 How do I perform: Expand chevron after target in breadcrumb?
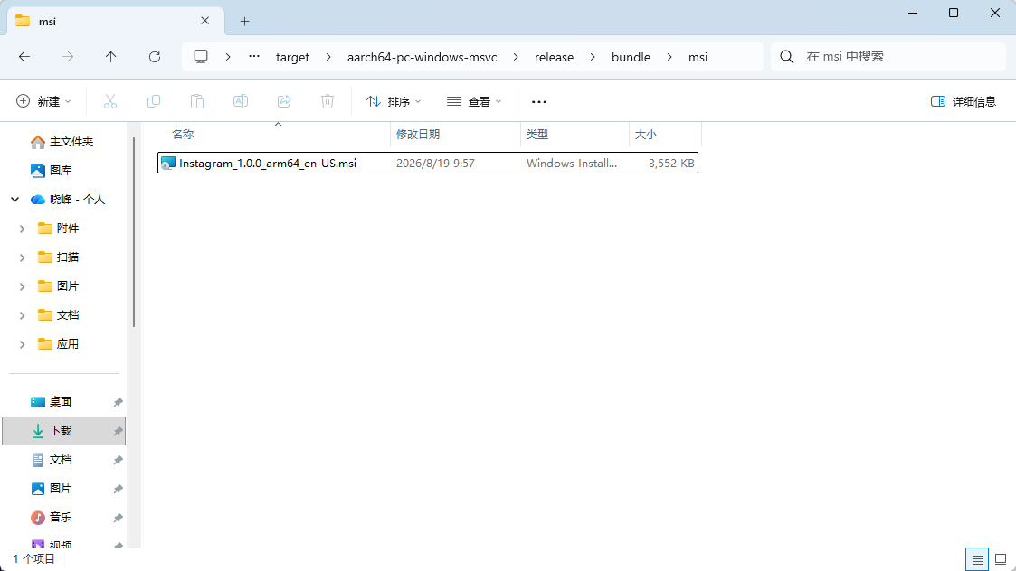click(328, 57)
